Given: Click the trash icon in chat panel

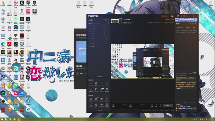Looking at the screenshot, I should [x=194, y=30].
